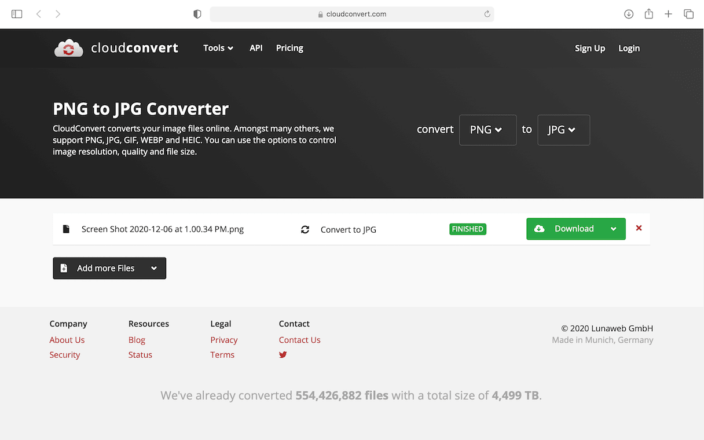
Task: Open the Tools menu in the navbar
Action: [x=218, y=48]
